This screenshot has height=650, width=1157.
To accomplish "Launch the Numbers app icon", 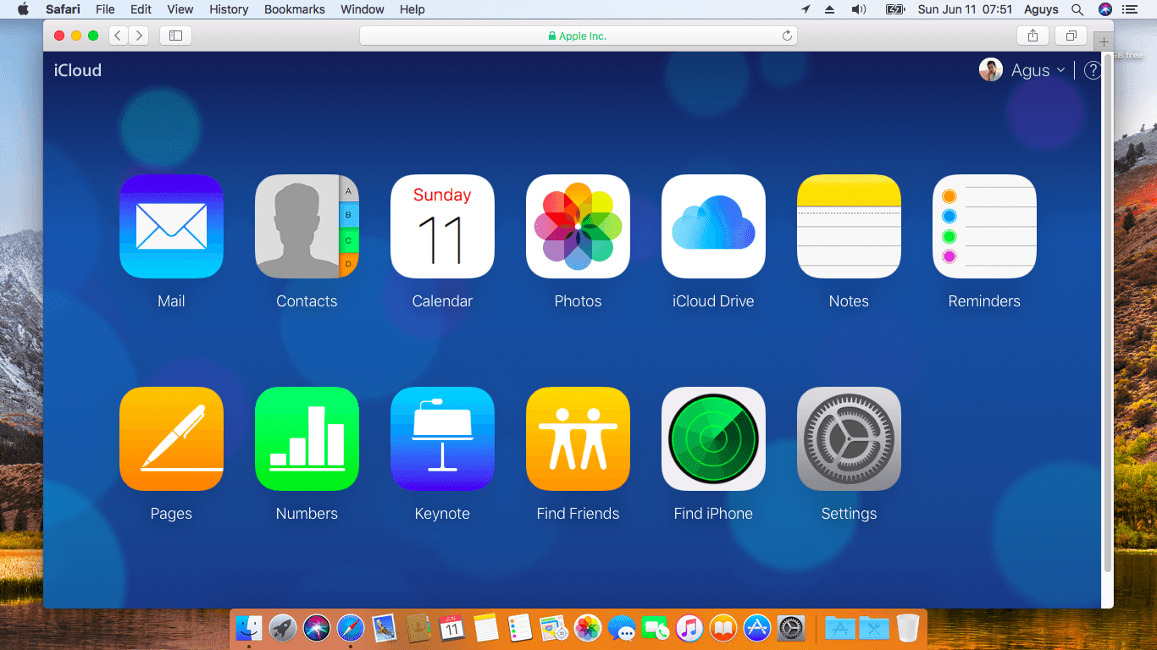I will click(x=307, y=439).
